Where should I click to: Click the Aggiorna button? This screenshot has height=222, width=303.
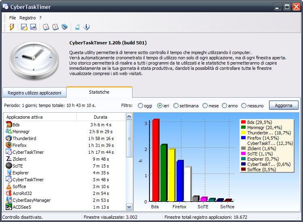pyautogui.click(x=284, y=105)
